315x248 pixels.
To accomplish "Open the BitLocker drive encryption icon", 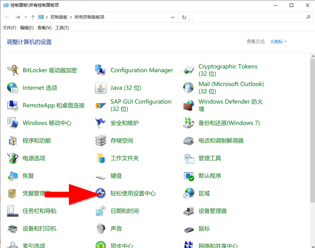I will point(13,70).
